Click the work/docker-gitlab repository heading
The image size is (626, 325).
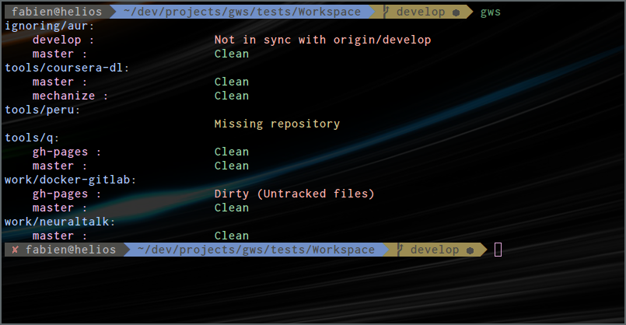70,180
